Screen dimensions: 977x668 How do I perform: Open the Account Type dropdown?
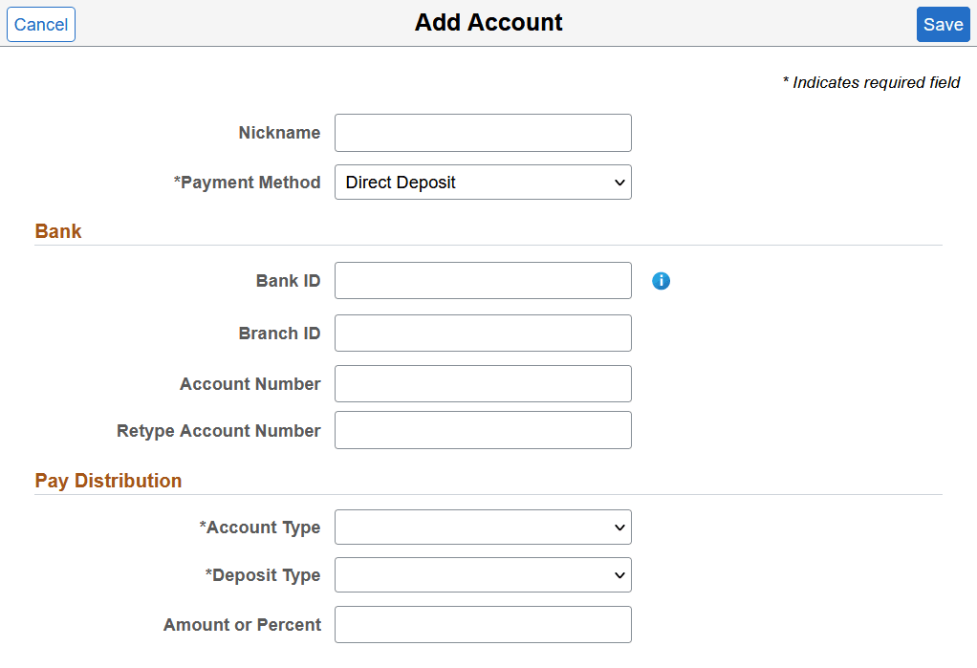click(x=483, y=527)
